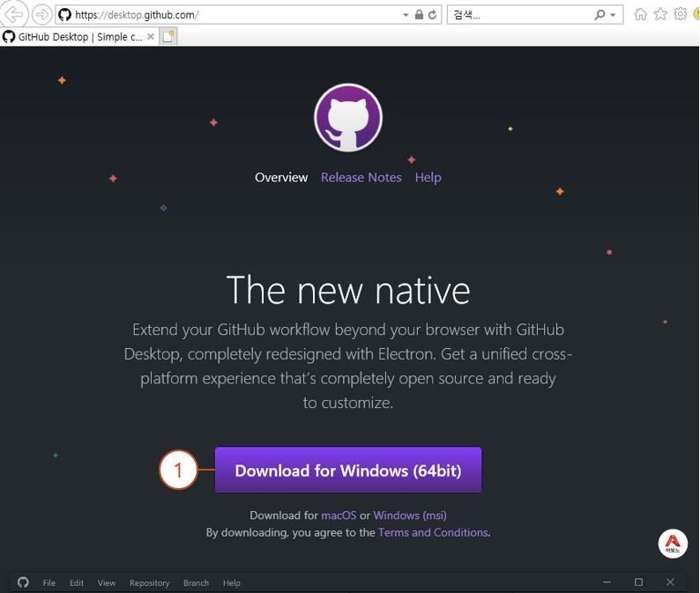Open Favorites star icon

coord(659,14)
